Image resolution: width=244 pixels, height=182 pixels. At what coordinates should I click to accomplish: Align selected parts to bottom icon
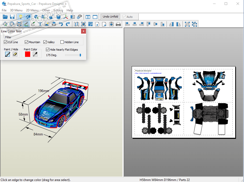162,24
